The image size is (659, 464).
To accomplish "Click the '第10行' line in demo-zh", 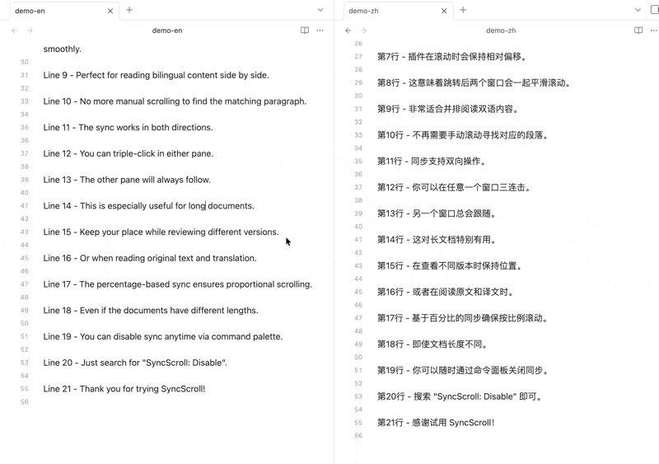I will pyautogui.click(x=463, y=135).
